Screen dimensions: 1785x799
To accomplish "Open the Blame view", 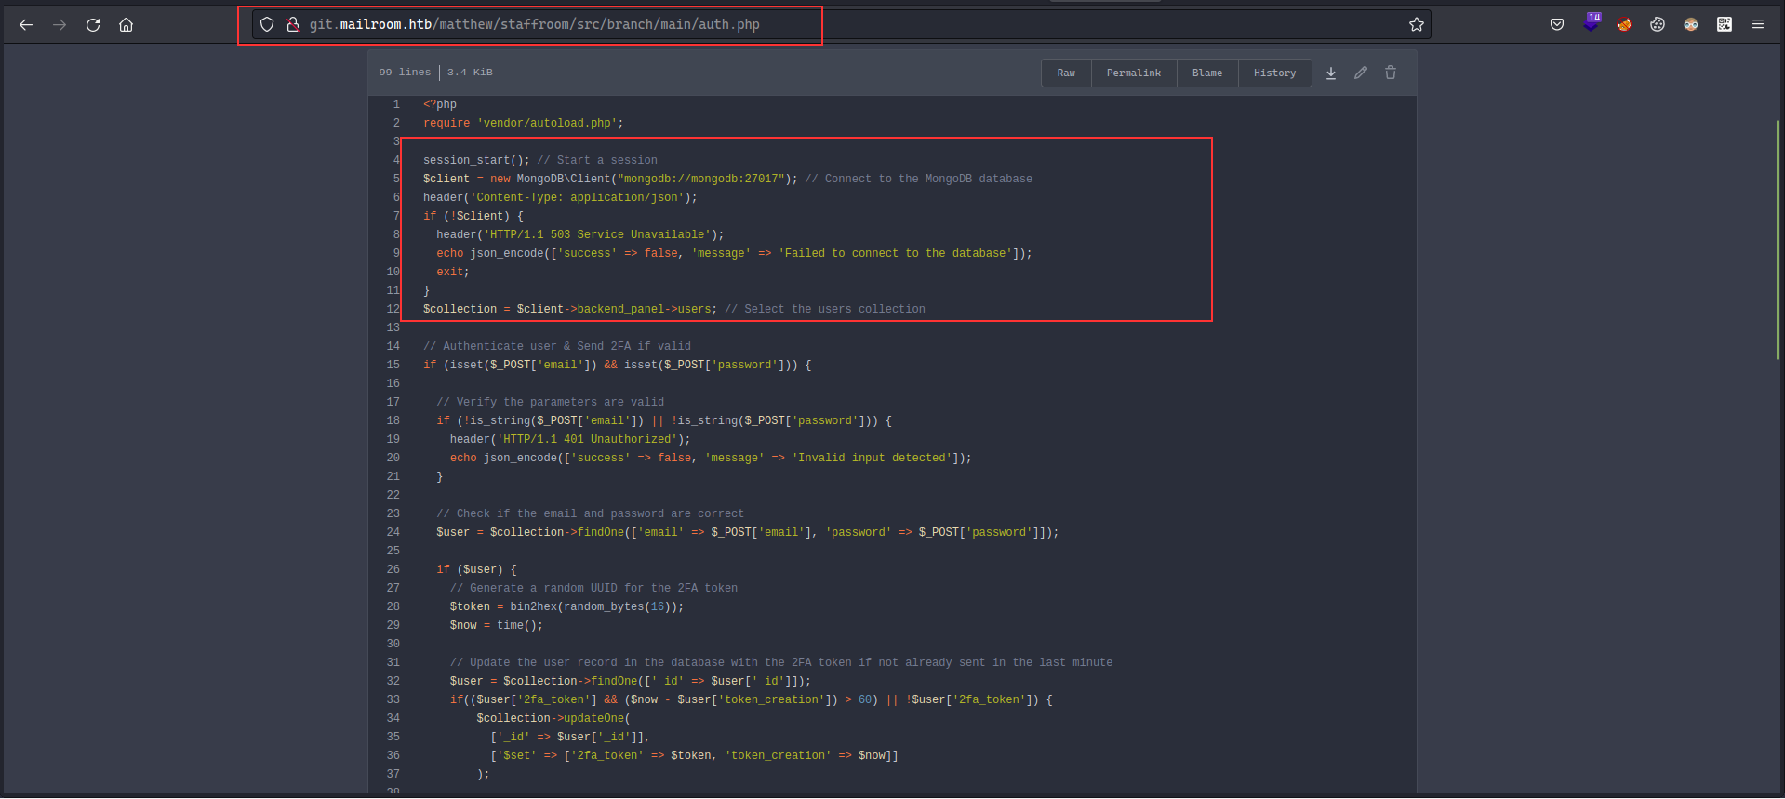I will (x=1207, y=73).
